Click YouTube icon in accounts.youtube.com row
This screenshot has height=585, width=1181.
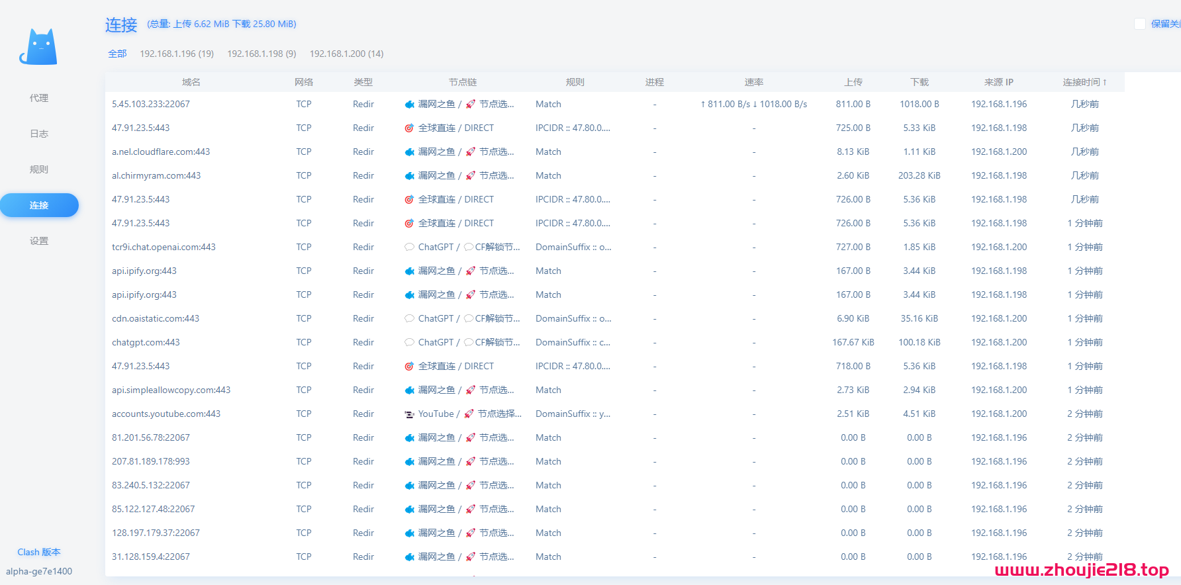(x=410, y=414)
